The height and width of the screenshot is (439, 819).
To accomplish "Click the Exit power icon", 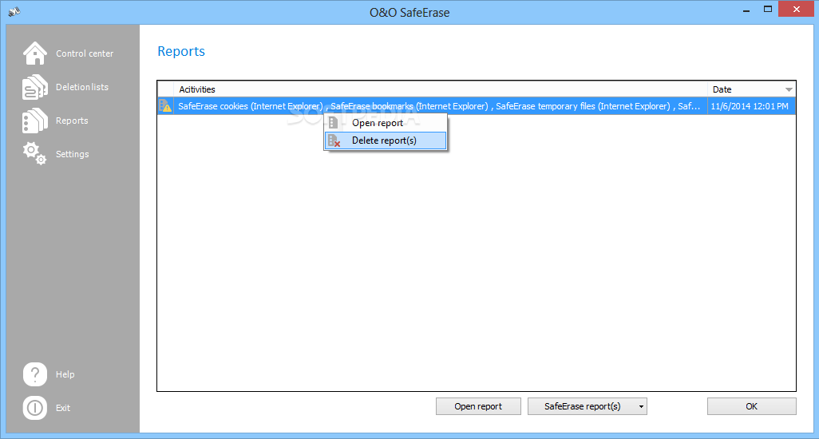I will pyautogui.click(x=35, y=408).
